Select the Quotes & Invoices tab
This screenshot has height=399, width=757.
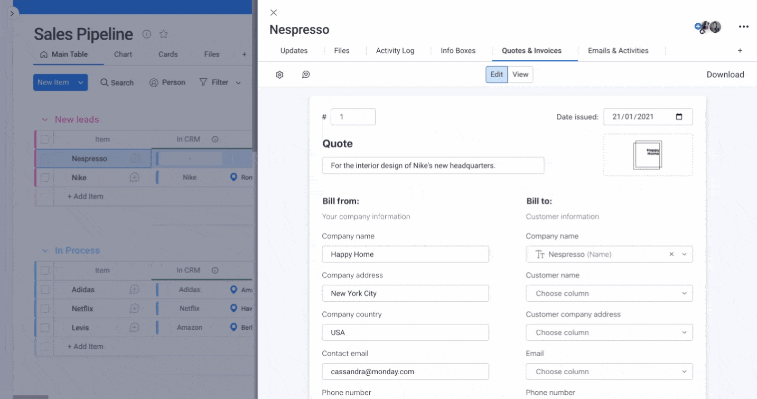(x=531, y=51)
